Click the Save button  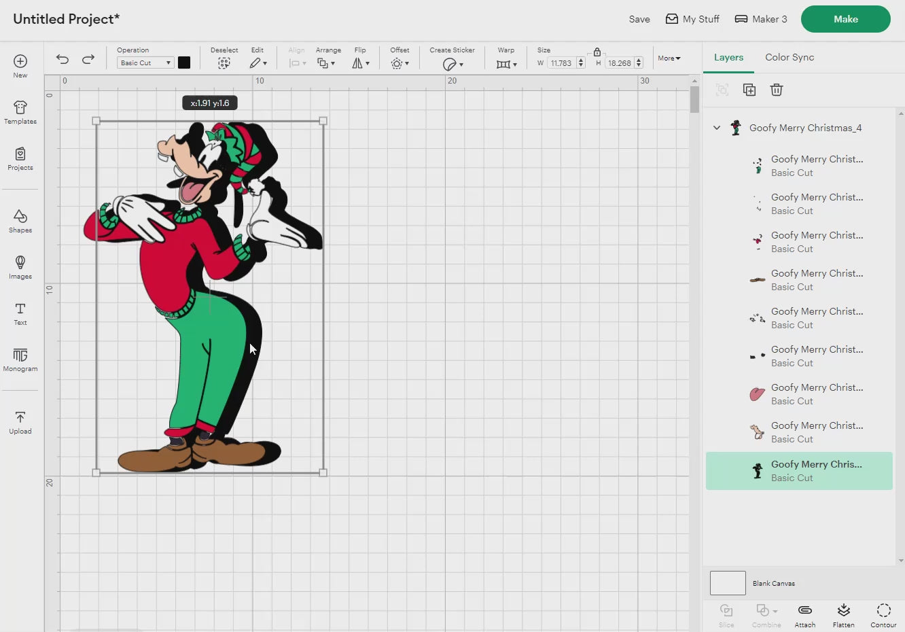(639, 19)
